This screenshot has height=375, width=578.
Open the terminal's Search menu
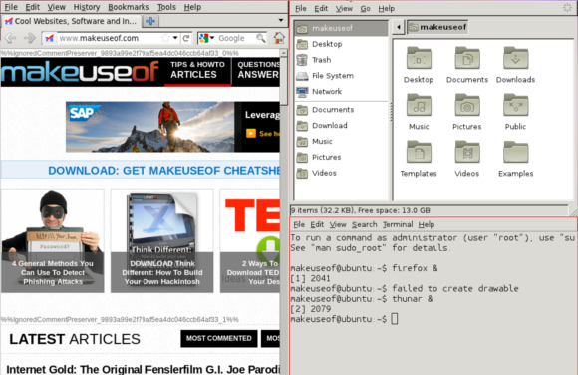point(364,224)
